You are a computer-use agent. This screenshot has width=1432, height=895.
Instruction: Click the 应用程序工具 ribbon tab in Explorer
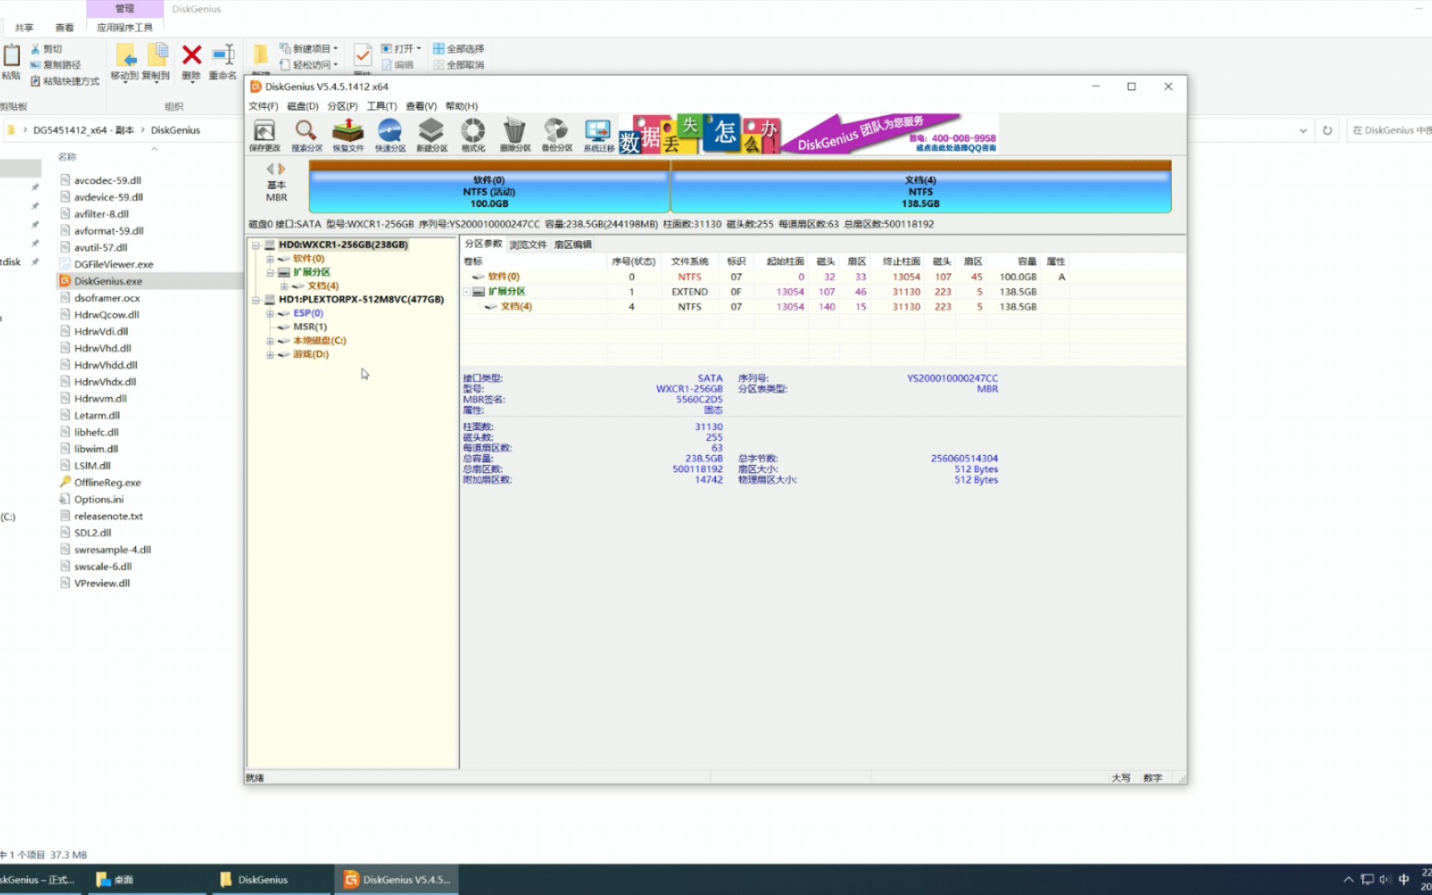point(125,27)
